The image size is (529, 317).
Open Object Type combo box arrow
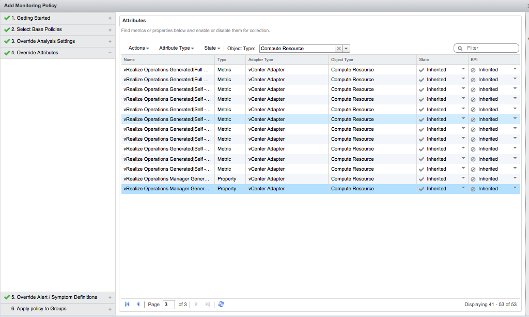(x=347, y=49)
